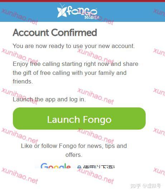The image size is (165, 193).
Task: Click the pink 'Mobile' word in logo
Action: (92, 17)
